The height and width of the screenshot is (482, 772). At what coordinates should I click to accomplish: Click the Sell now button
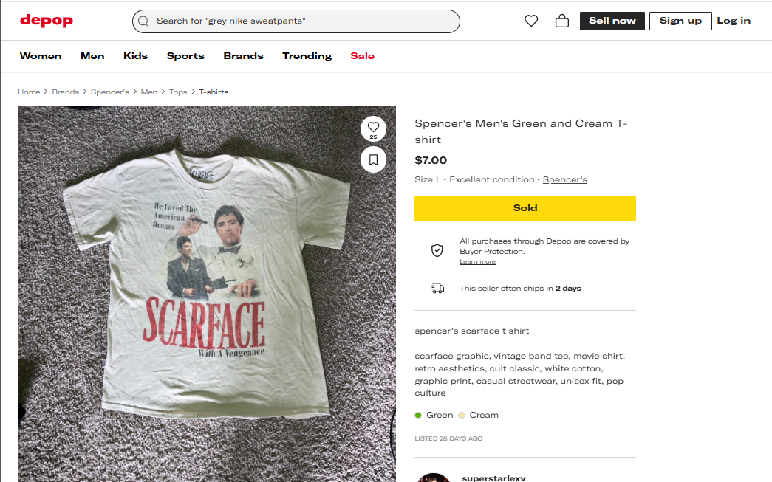612,21
